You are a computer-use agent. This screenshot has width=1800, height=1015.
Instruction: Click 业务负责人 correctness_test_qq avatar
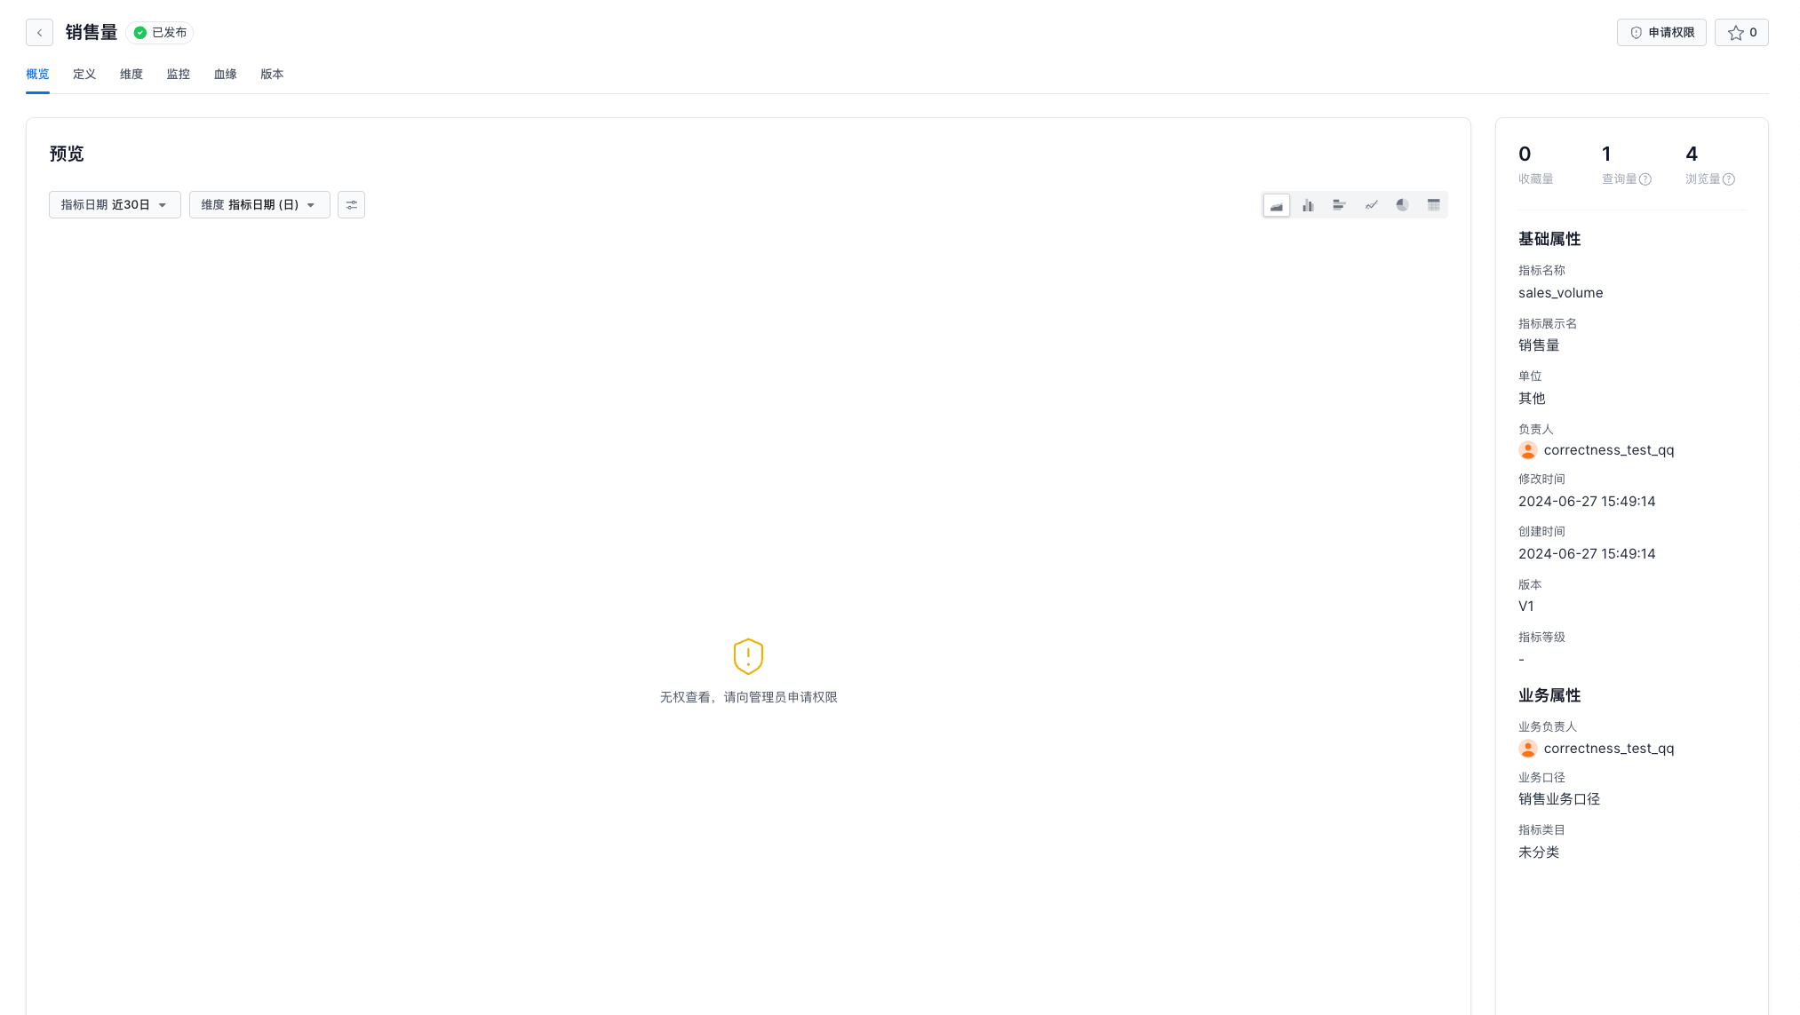coord(1527,749)
